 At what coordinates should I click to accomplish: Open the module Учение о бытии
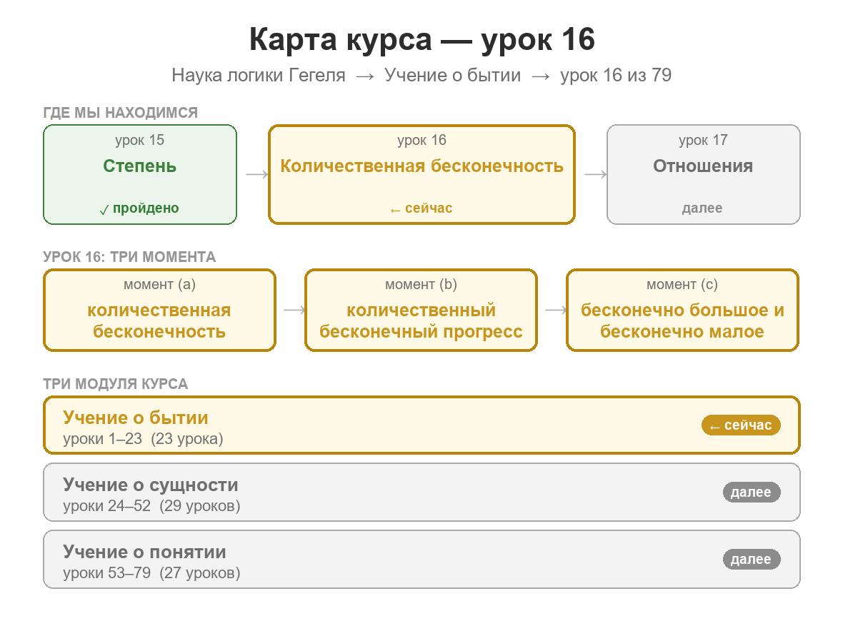coord(421,425)
